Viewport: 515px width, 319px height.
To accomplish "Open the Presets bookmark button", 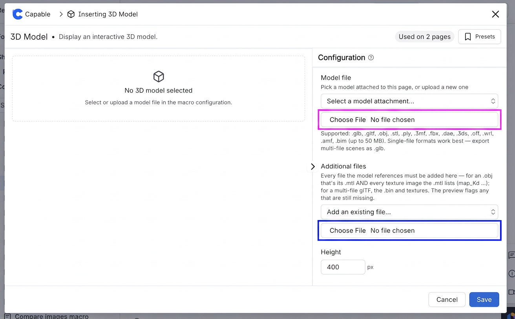I will click(479, 36).
